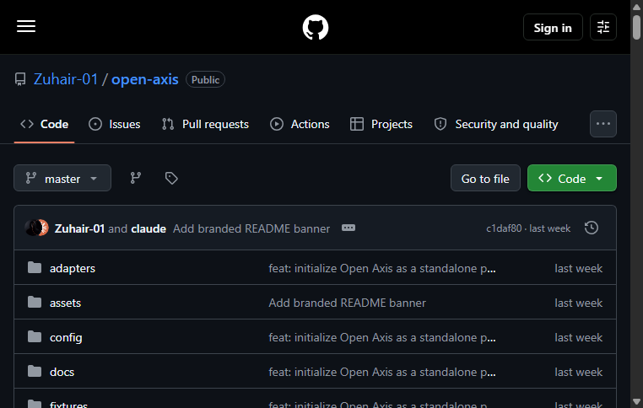Open claude co-author link

[x=149, y=228]
